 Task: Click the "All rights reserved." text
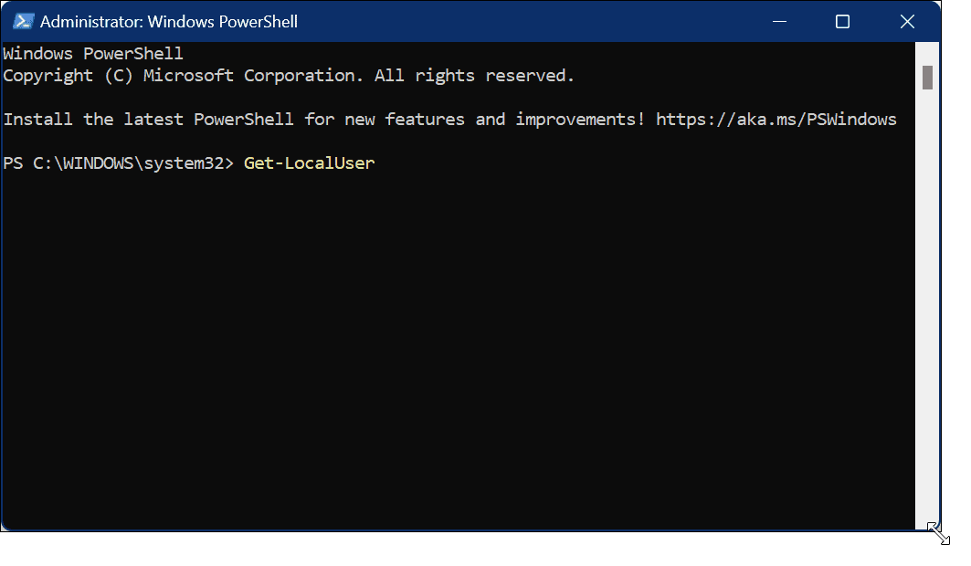click(x=475, y=76)
